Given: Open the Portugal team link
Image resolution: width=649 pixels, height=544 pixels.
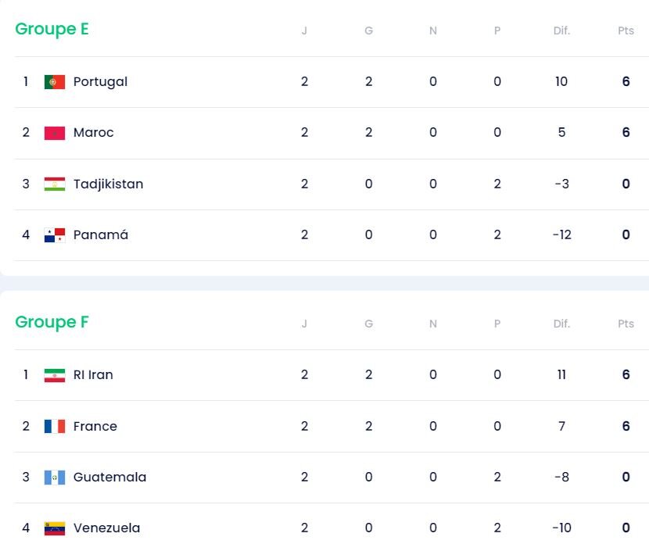Looking at the screenshot, I should pos(100,82).
